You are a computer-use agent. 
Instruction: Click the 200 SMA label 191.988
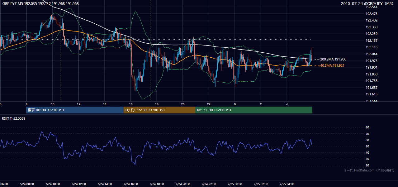point(330,59)
